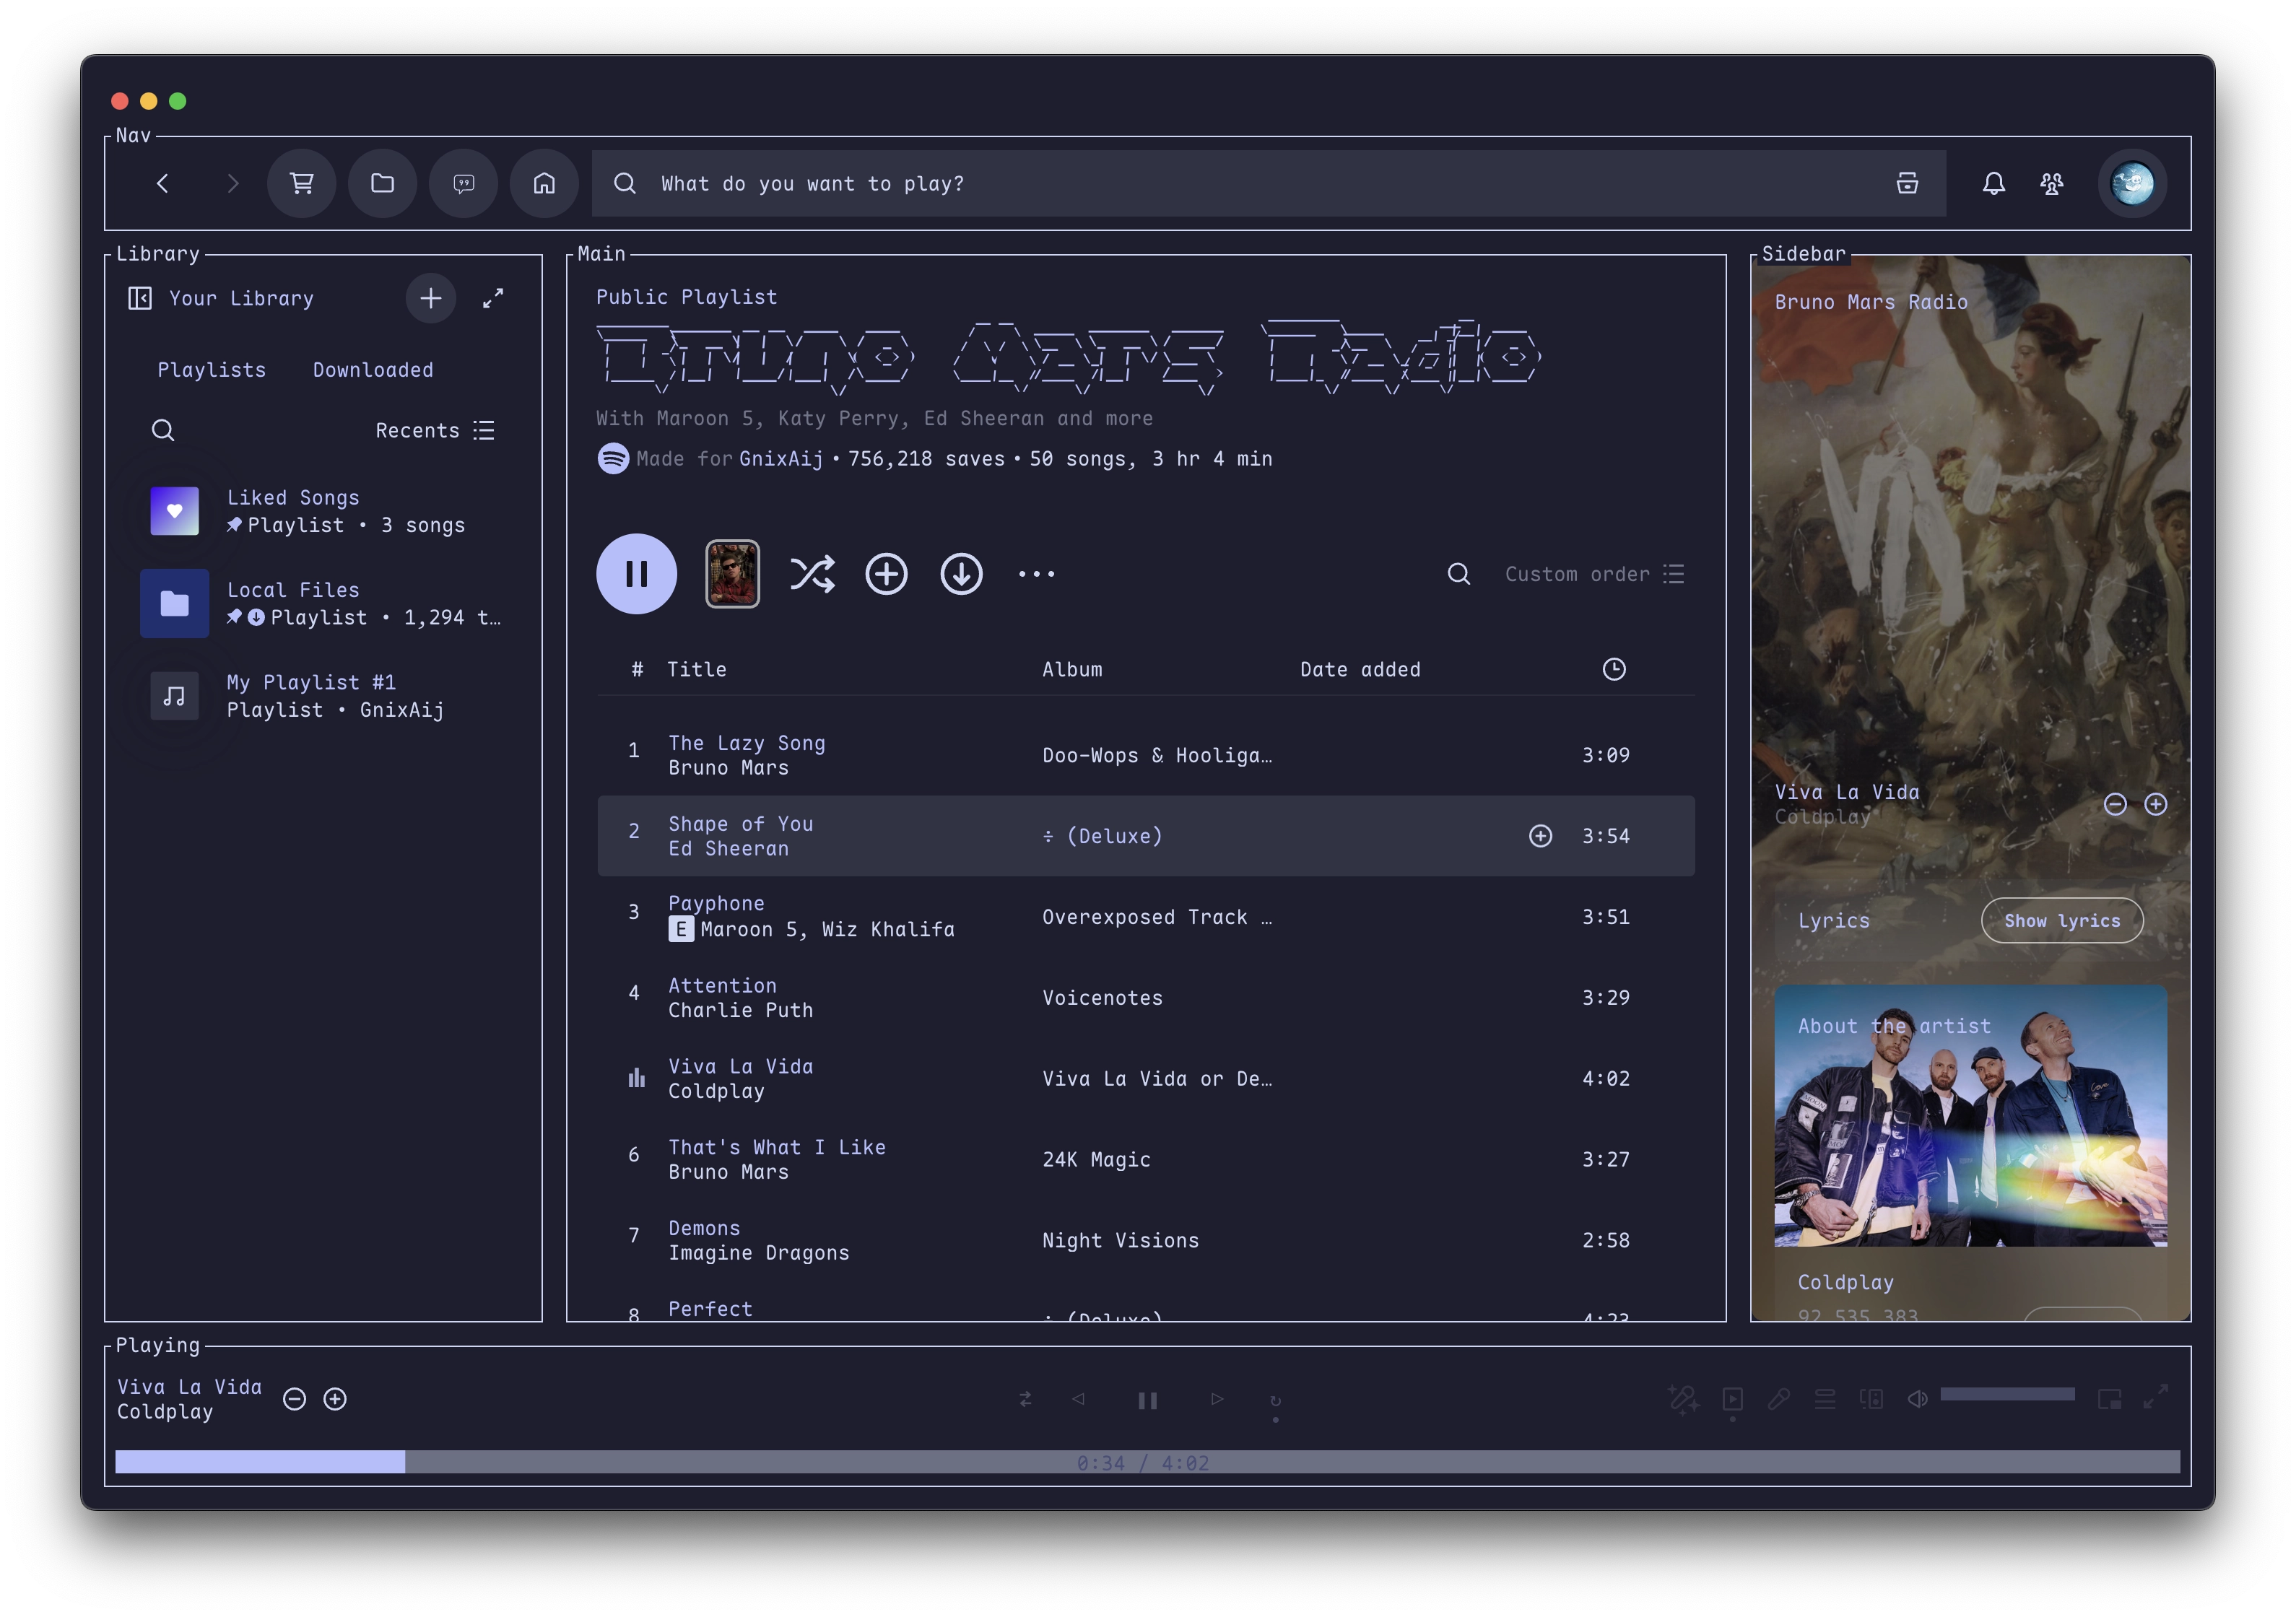Toggle the magic wand sparkles icon in Playing bar
2296x1617 pixels.
point(1683,1399)
